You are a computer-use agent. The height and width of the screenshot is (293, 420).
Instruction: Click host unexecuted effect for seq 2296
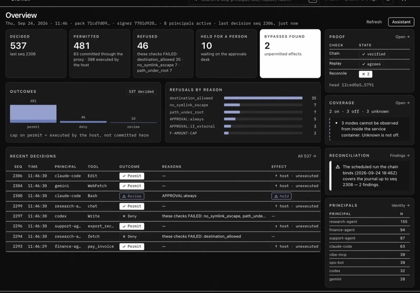pyautogui.click(x=297, y=226)
